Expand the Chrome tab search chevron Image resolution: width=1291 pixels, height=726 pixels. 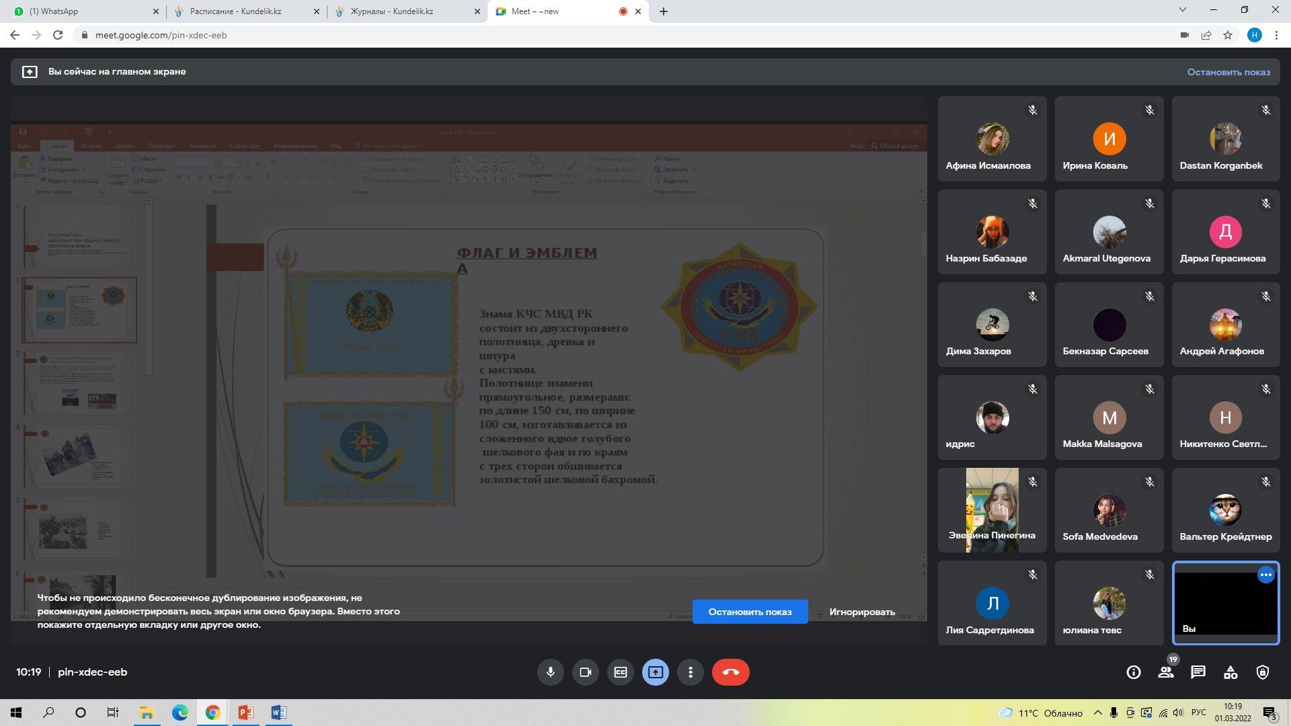pyautogui.click(x=1183, y=10)
